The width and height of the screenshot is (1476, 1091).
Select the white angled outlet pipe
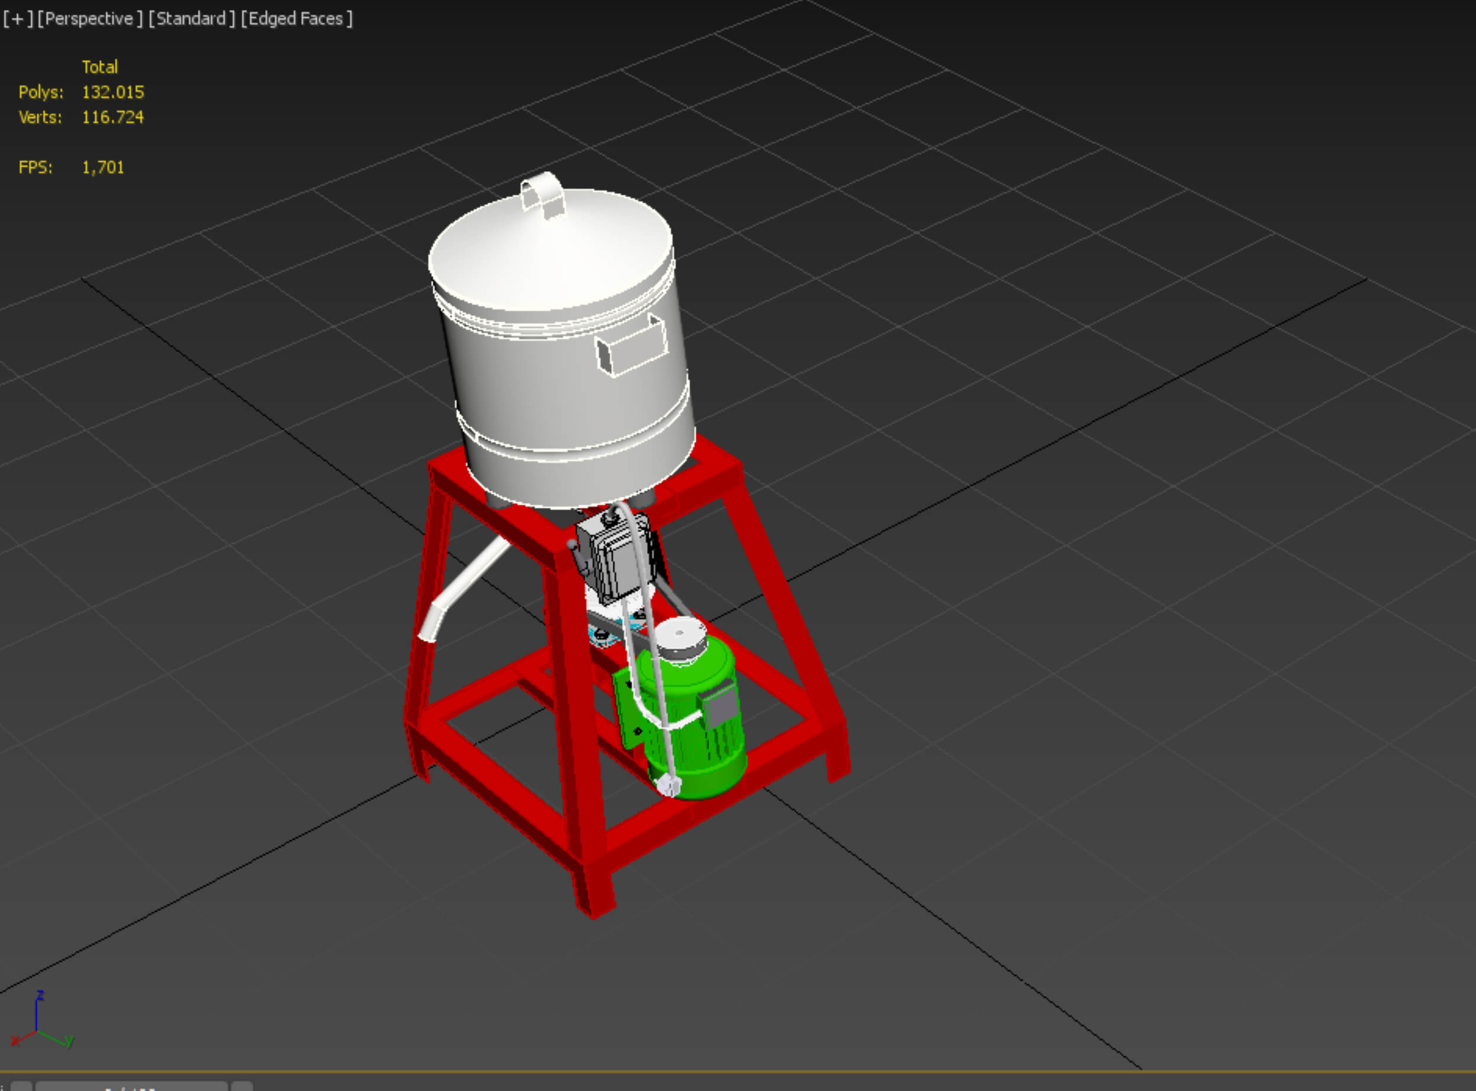462,588
